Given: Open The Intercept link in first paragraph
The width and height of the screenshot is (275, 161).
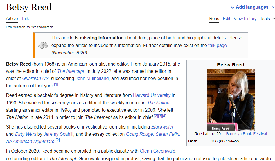Looking at the screenshot, I should [71, 71].
